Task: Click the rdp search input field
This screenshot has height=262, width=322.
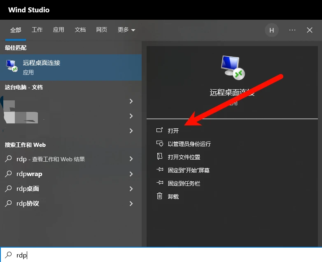Action: (x=165, y=255)
